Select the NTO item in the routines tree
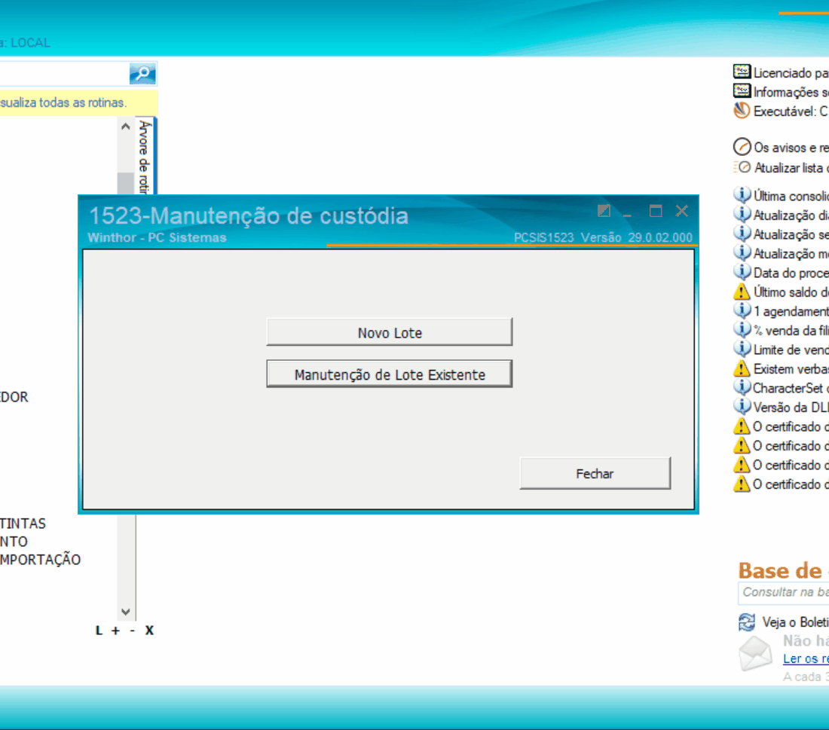This screenshot has width=829, height=730. point(14,542)
